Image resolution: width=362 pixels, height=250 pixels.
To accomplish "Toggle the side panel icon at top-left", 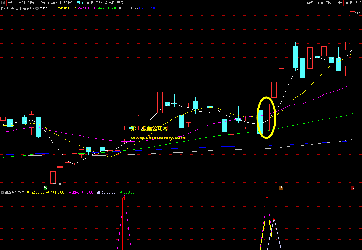I will click(3, 3).
